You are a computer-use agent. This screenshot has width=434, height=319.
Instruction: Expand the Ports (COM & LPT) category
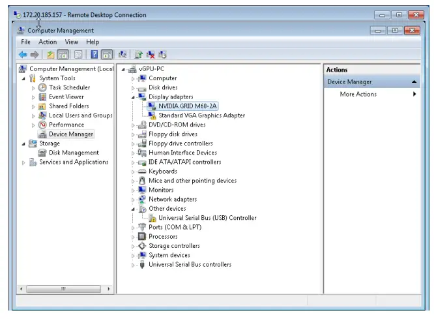coord(133,228)
